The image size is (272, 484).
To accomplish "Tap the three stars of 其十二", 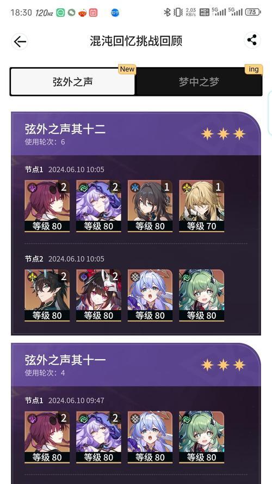I will click(x=224, y=134).
